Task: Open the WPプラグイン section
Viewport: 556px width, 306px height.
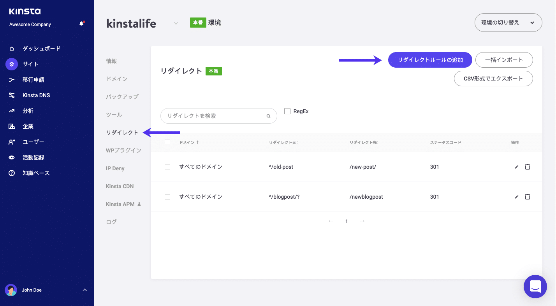Action: 123,150
